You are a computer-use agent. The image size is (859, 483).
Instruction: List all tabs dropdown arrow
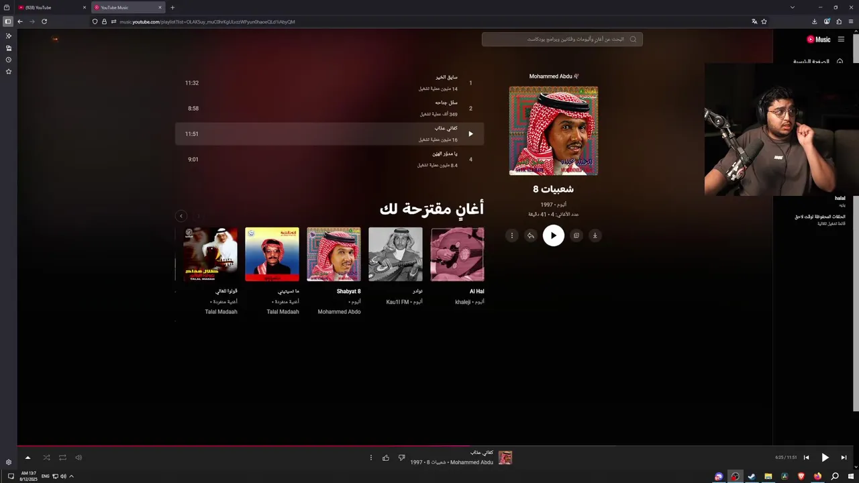pyautogui.click(x=793, y=7)
